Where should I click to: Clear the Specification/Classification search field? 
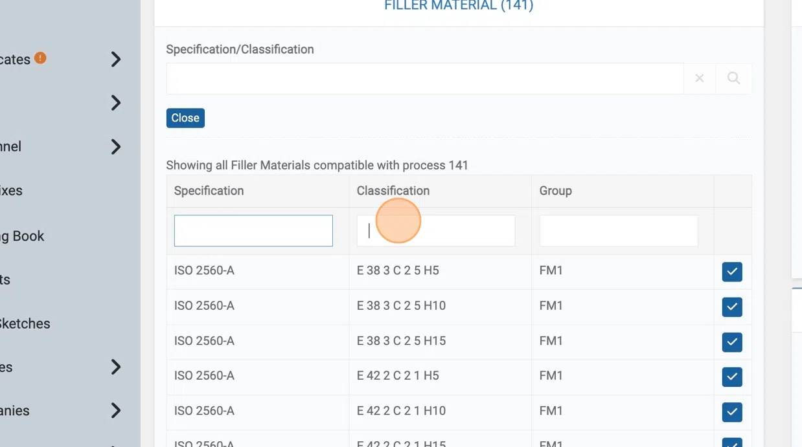point(700,78)
